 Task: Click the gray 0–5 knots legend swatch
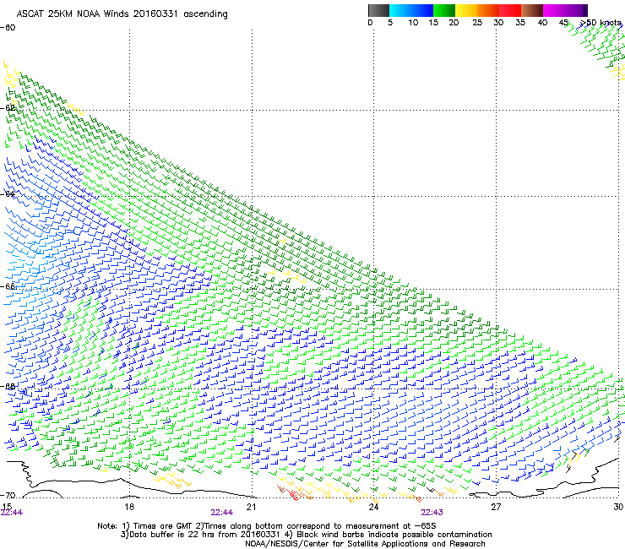[x=378, y=10]
